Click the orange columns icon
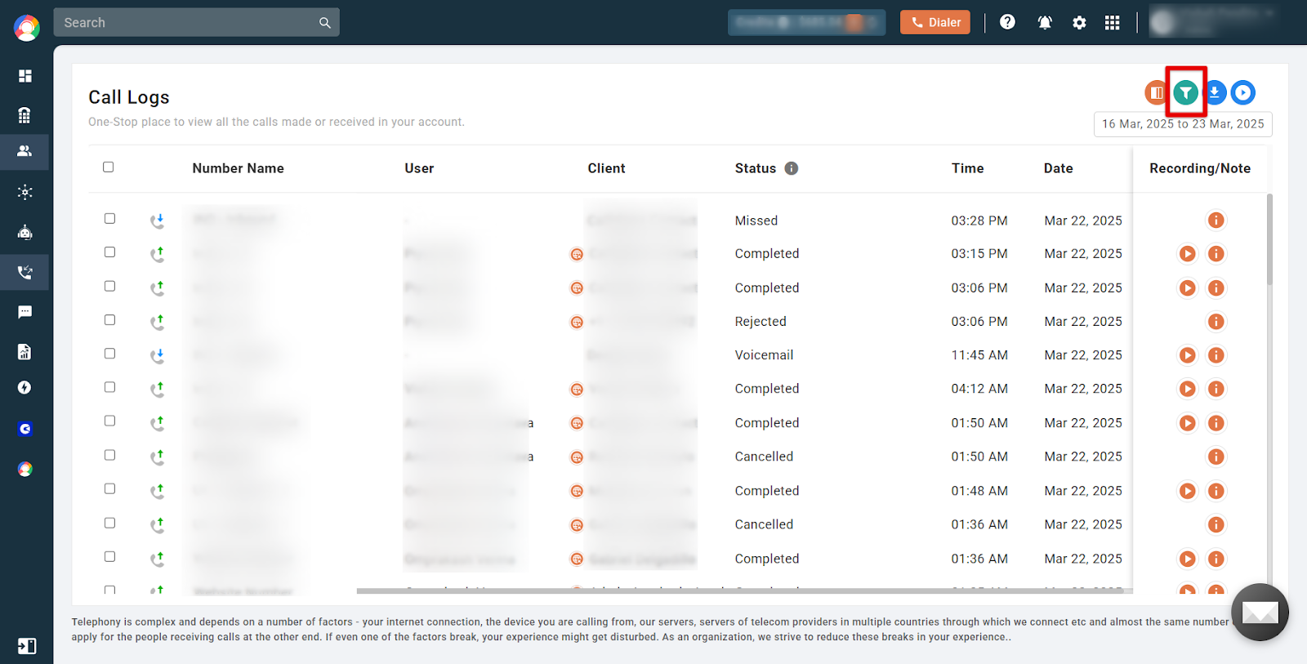 [1156, 92]
